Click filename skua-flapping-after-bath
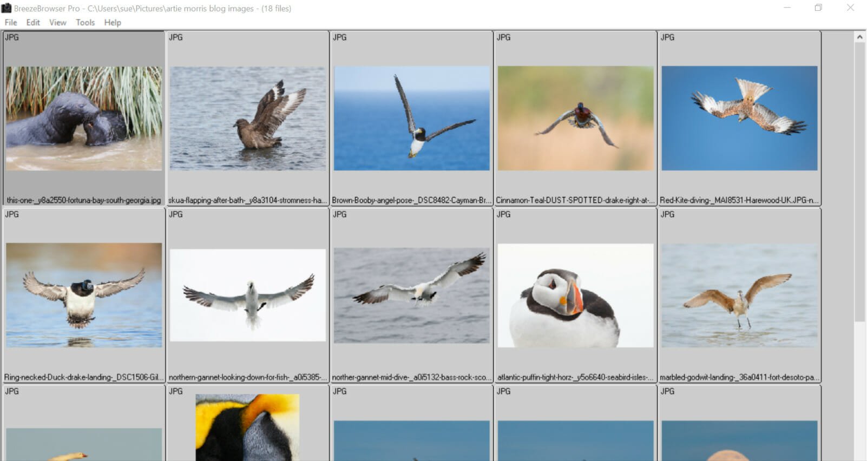 click(x=247, y=200)
